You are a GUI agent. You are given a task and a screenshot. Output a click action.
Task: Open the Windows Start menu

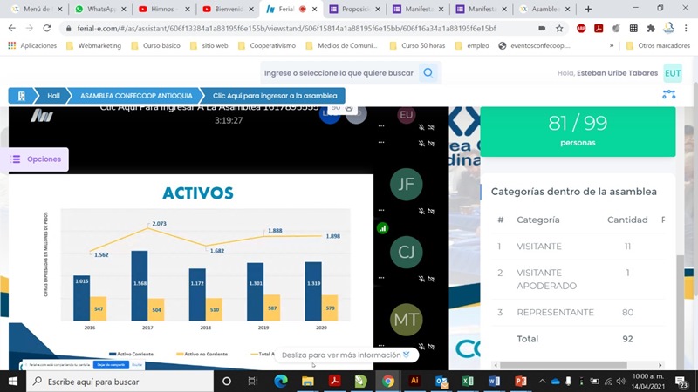13,382
